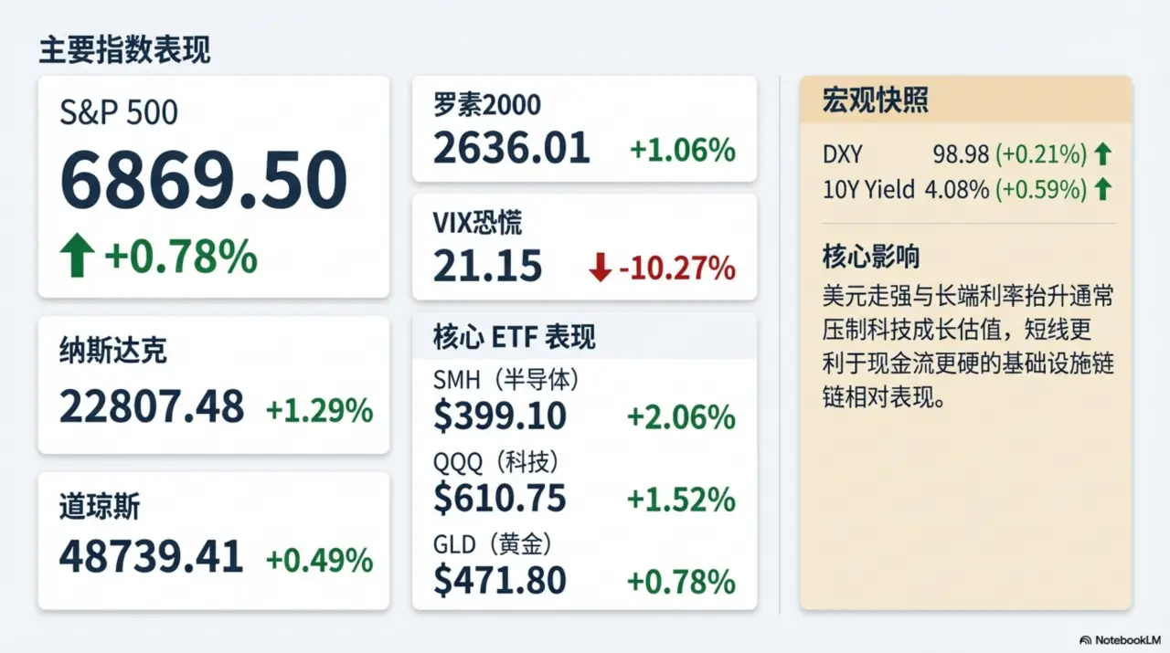This screenshot has height=653, width=1170.
Task: Click the red down arrow beside VIX change
Action: click(600, 269)
